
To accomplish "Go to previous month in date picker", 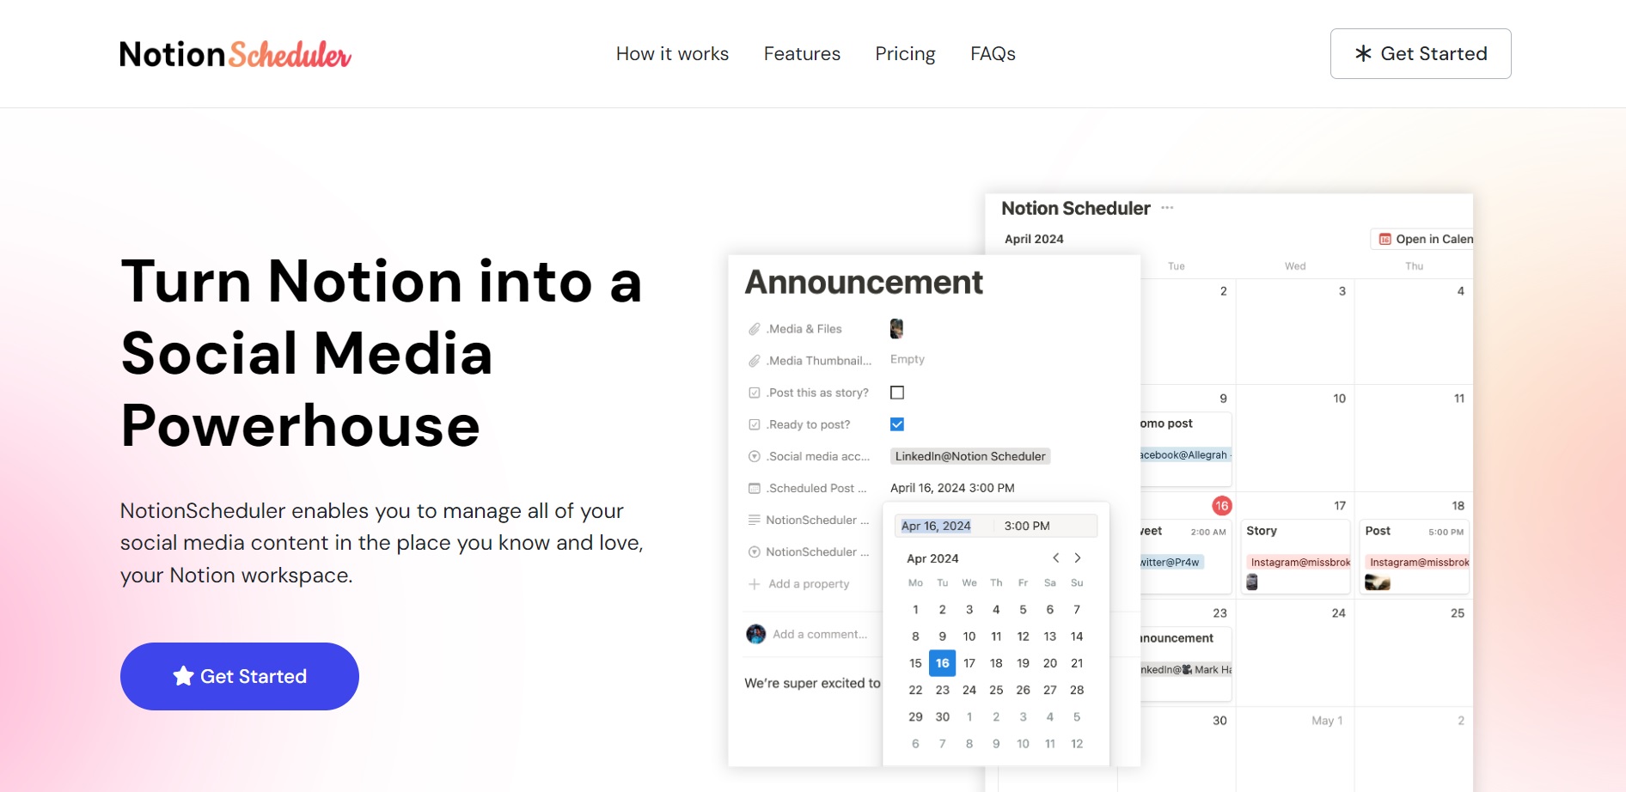I will [x=1056, y=557].
